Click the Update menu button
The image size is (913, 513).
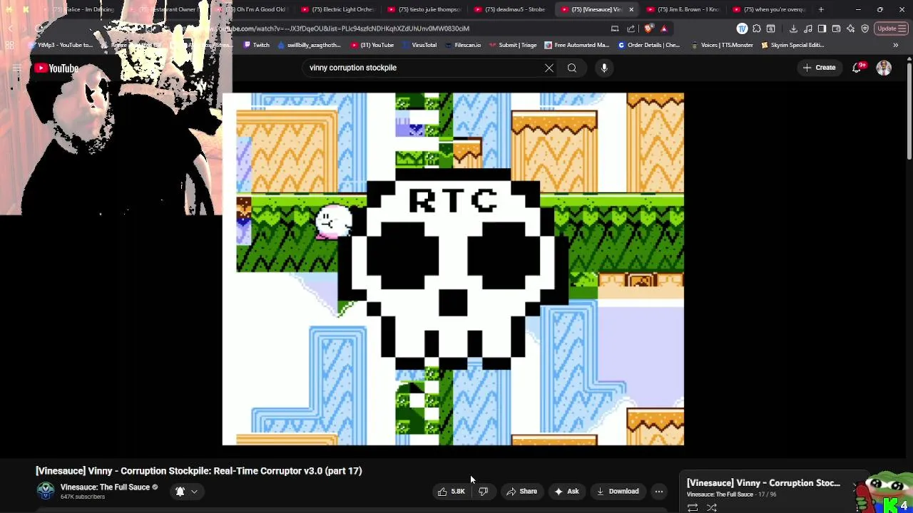(x=891, y=28)
